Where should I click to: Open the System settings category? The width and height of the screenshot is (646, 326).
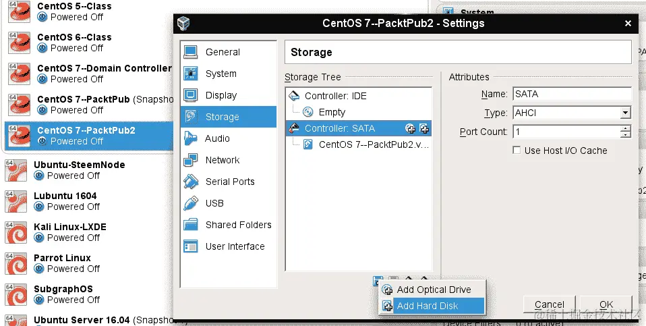228,74
